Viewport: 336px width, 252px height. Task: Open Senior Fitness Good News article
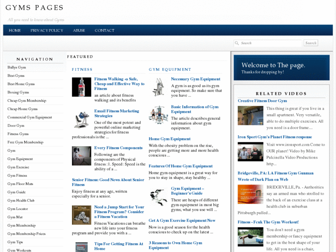[108, 182]
